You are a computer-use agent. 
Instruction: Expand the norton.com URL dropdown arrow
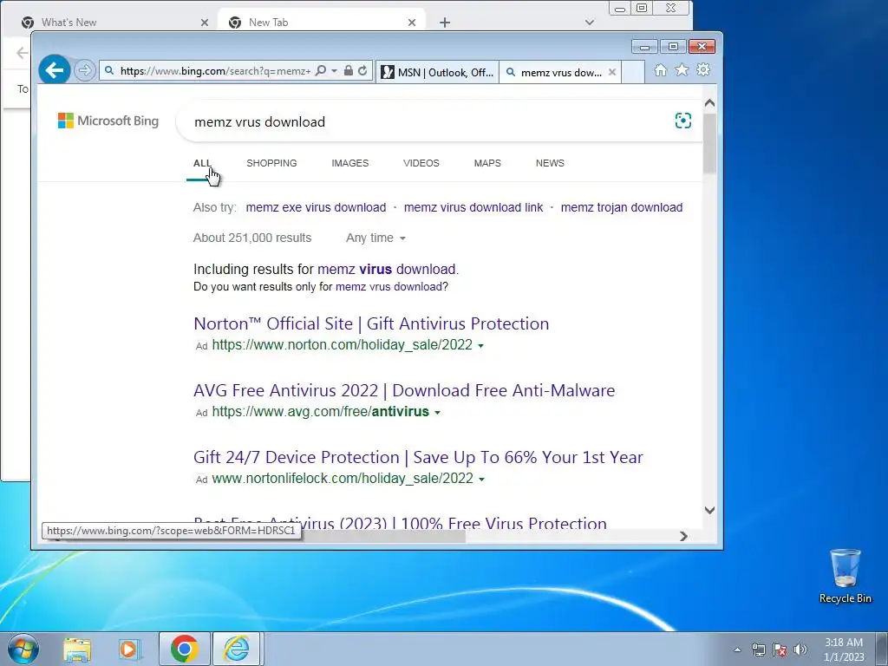click(480, 345)
